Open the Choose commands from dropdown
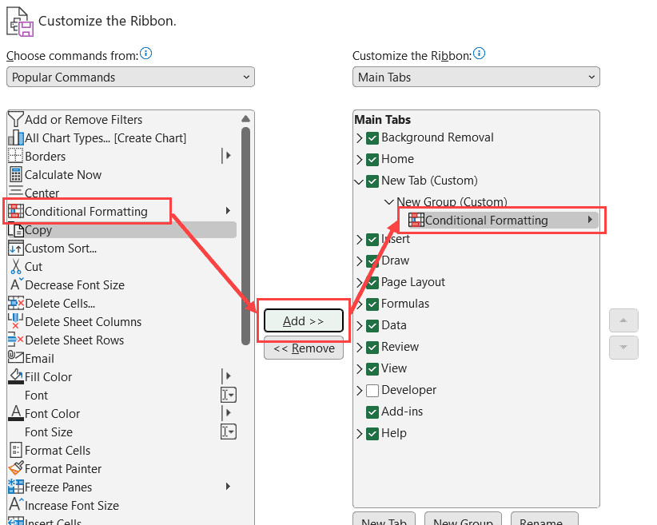The width and height of the screenshot is (657, 525). pos(130,78)
